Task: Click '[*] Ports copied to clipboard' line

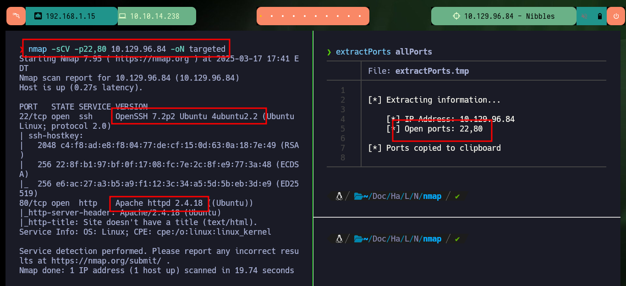Action: [x=434, y=148]
